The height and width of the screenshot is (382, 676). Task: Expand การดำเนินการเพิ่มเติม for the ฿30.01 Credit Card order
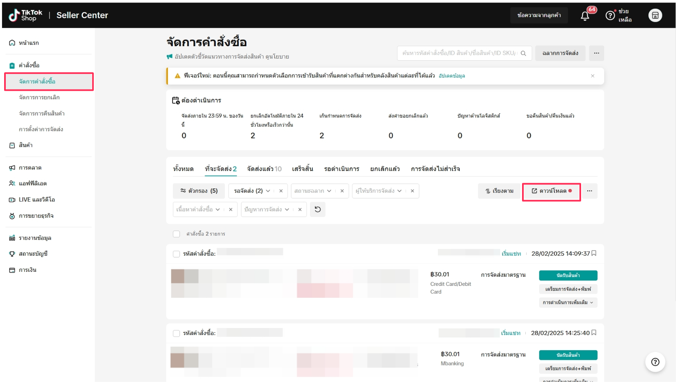click(x=568, y=302)
